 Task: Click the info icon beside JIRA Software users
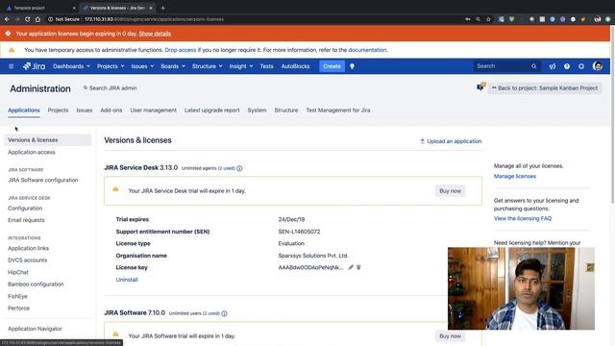point(224,313)
